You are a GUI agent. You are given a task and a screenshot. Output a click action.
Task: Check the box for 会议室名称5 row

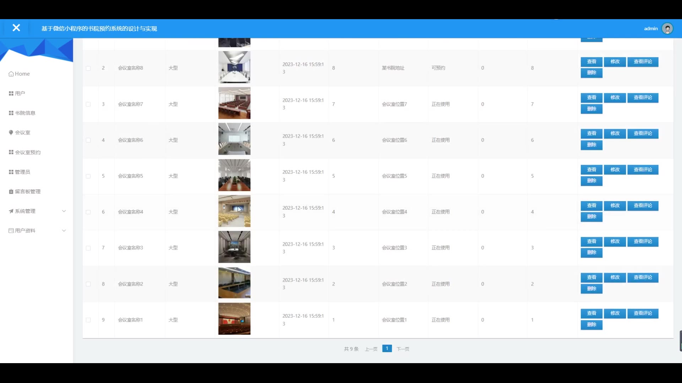pyautogui.click(x=88, y=176)
